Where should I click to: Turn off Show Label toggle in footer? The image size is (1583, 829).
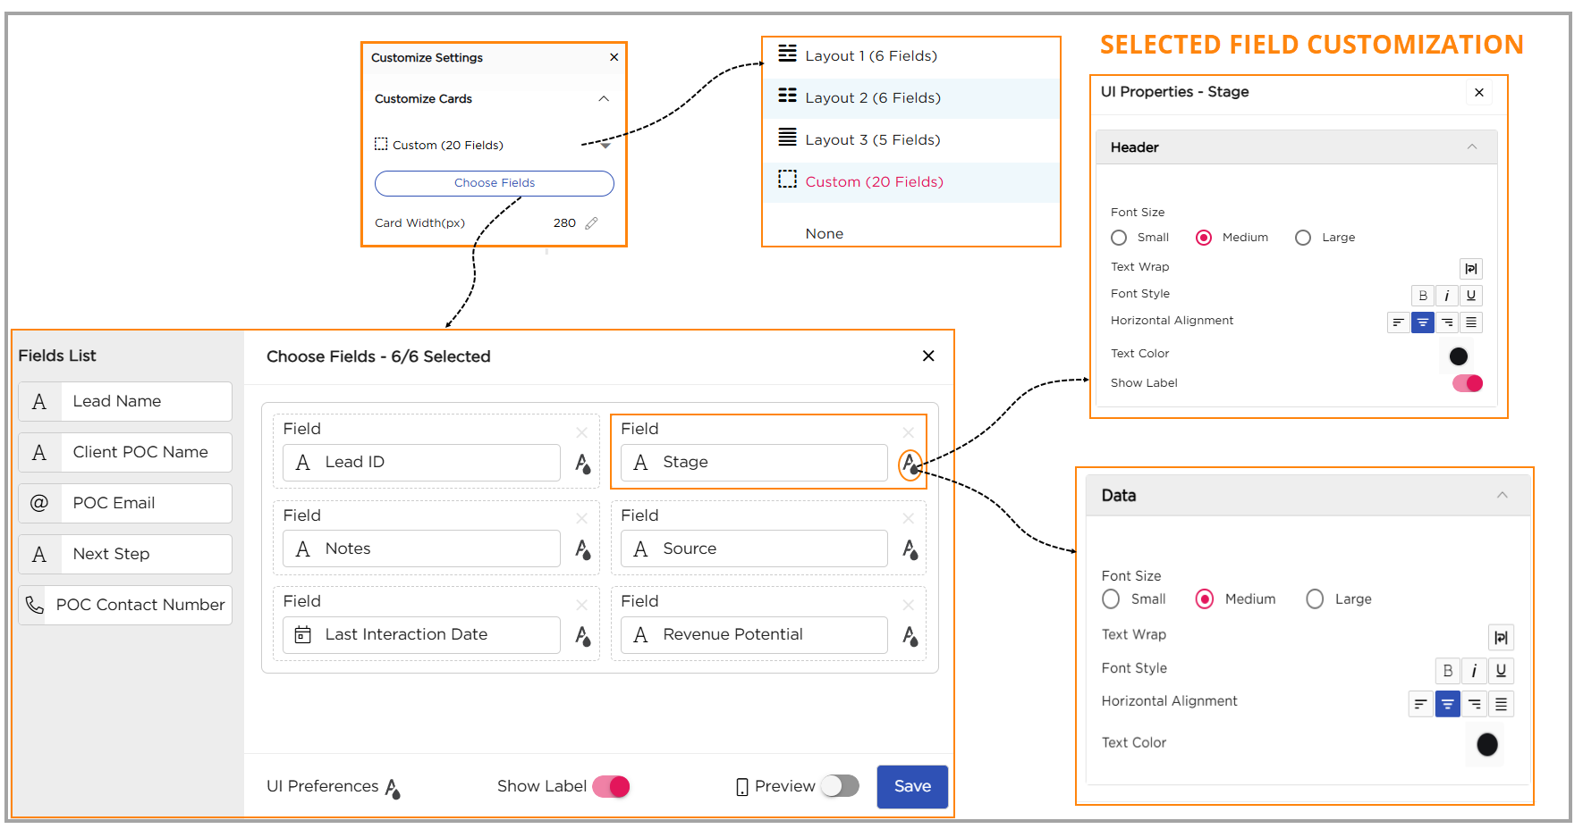click(x=612, y=786)
